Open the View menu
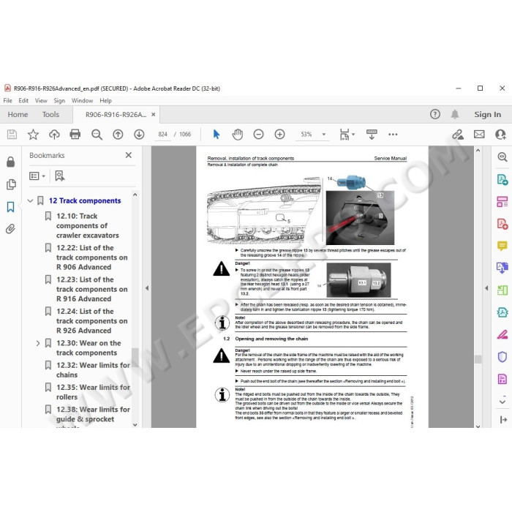 pos(41,101)
